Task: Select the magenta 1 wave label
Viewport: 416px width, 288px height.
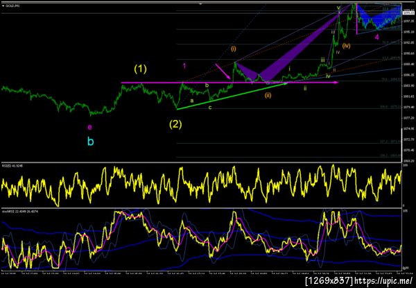Action: [184, 66]
